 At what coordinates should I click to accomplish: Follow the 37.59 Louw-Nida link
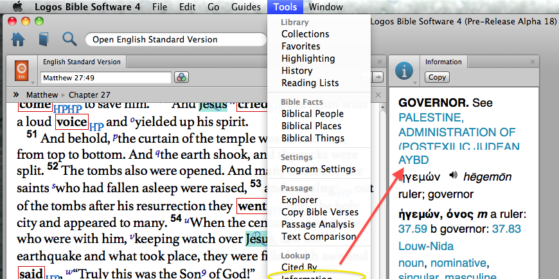413,229
